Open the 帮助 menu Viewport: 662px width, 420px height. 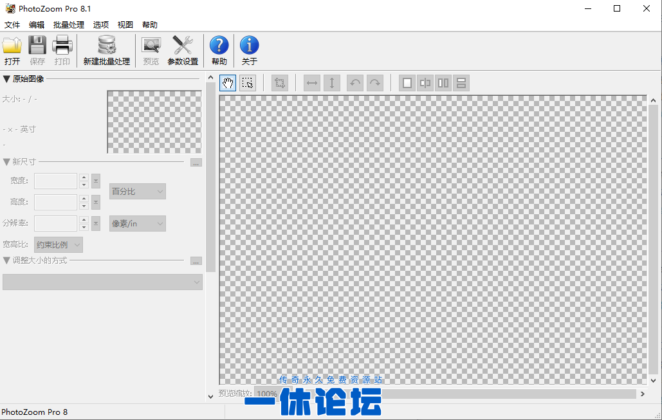(x=150, y=25)
